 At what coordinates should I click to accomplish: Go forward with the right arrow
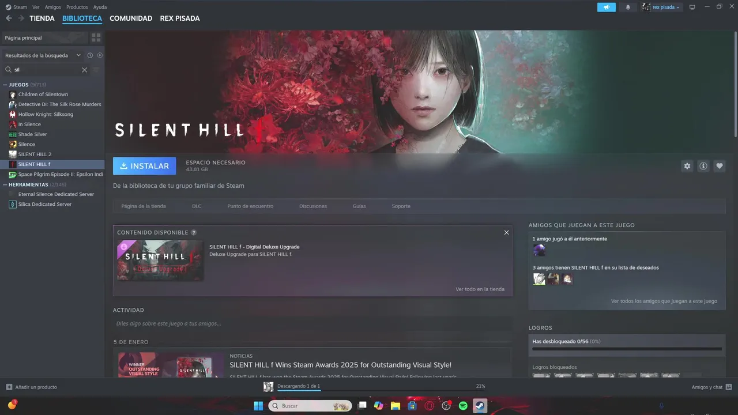21,18
